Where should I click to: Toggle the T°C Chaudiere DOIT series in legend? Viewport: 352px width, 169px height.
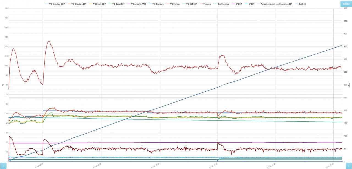(x=55, y=4)
